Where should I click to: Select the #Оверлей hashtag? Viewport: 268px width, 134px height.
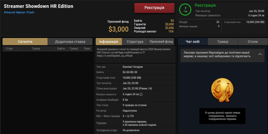tap(9, 12)
